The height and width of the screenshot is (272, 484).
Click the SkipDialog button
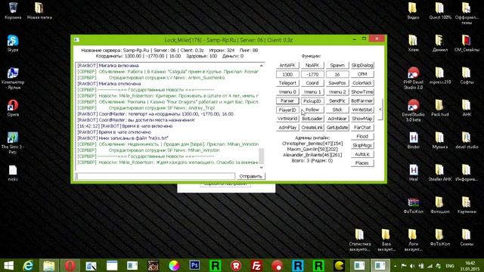[x=362, y=66]
